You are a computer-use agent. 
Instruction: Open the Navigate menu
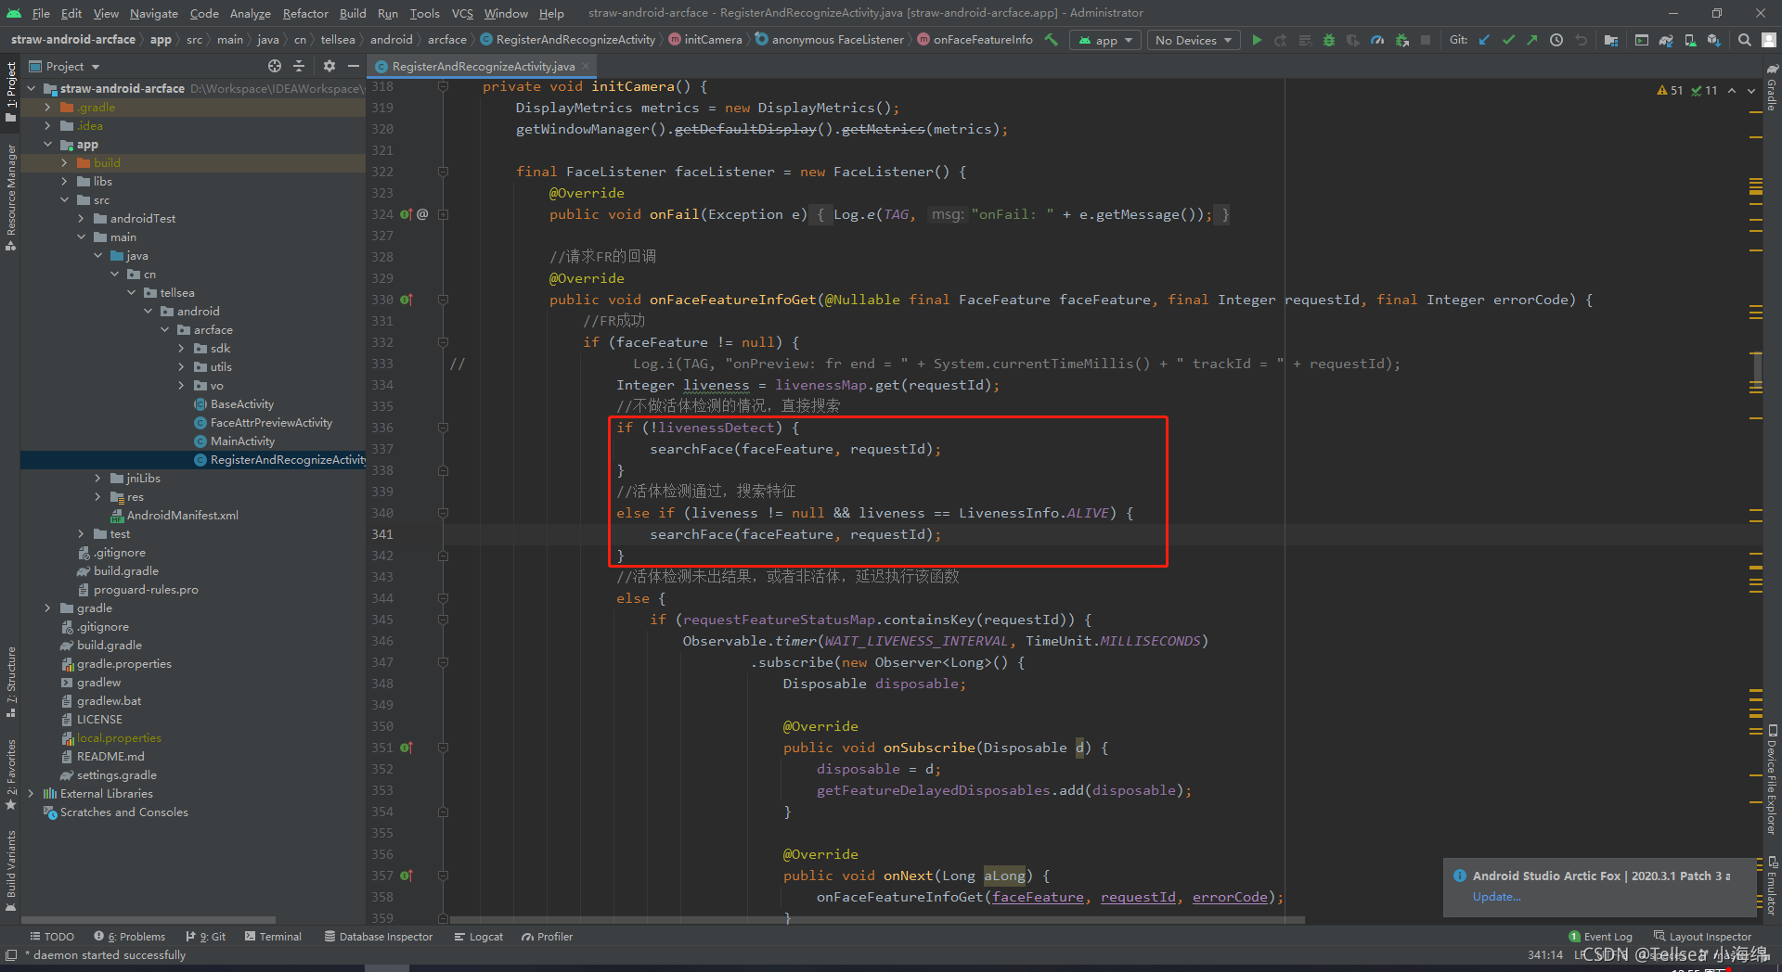(153, 13)
